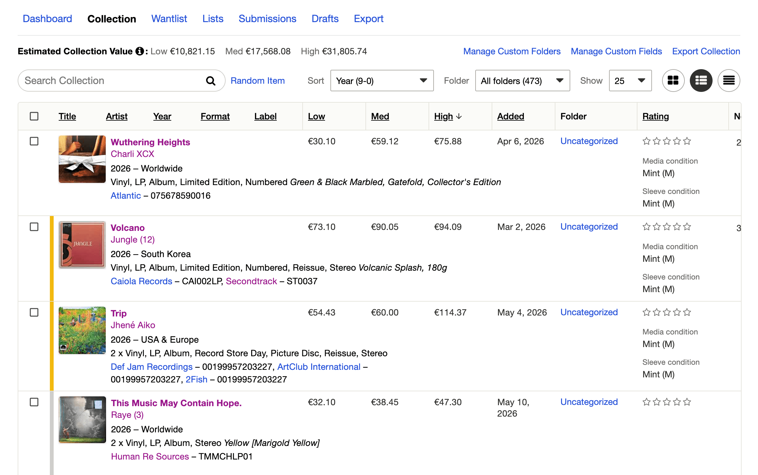Rate Volcano five stars
This screenshot has height=475, width=758.
(x=687, y=227)
